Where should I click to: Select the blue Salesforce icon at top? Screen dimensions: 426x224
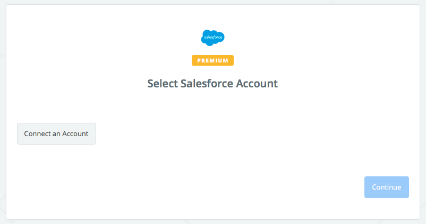pos(212,38)
